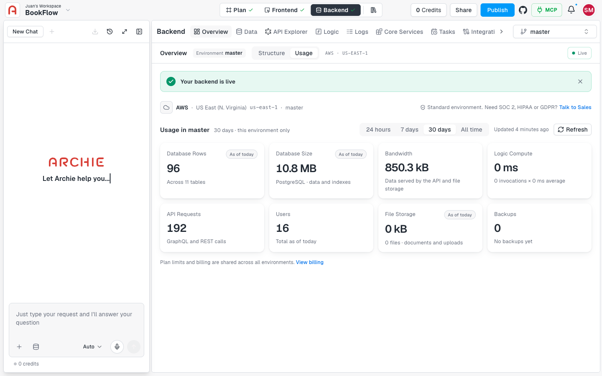The height and width of the screenshot is (376, 602).
Task: Download the chat conversation
Action: point(95,32)
